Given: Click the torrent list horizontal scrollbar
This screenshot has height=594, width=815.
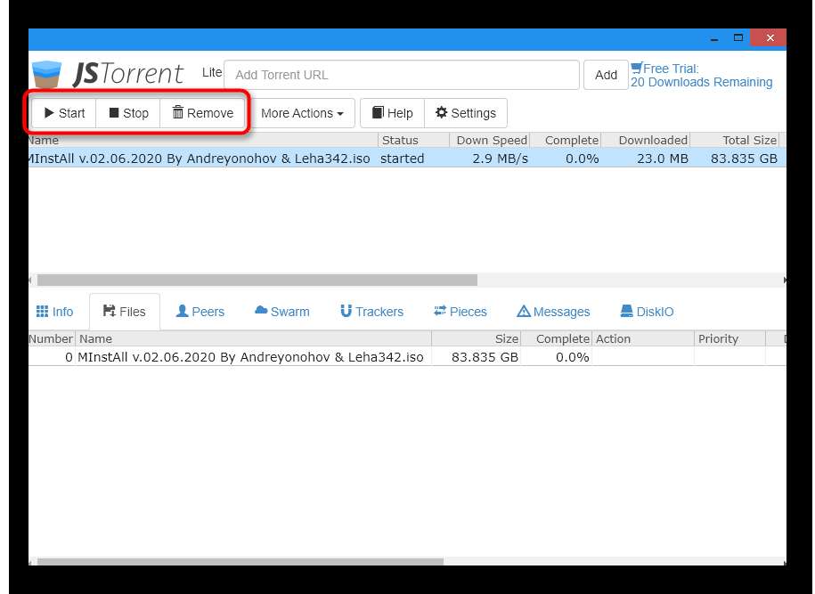Looking at the screenshot, I should (x=257, y=281).
